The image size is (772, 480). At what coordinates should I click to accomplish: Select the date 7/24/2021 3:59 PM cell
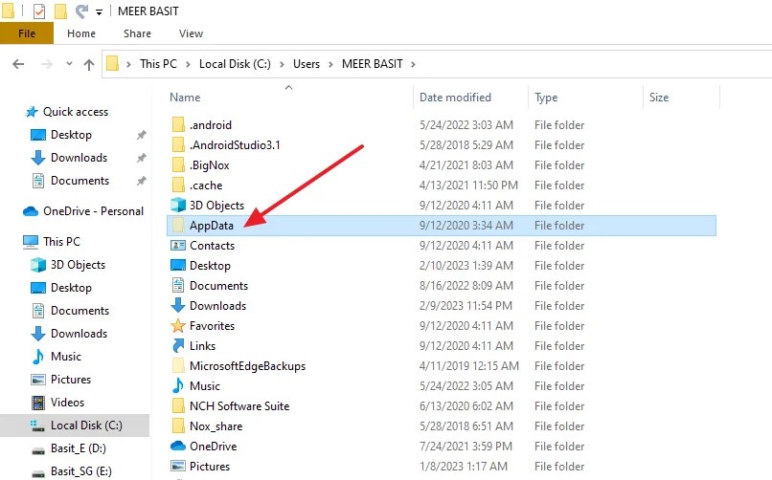coord(465,447)
